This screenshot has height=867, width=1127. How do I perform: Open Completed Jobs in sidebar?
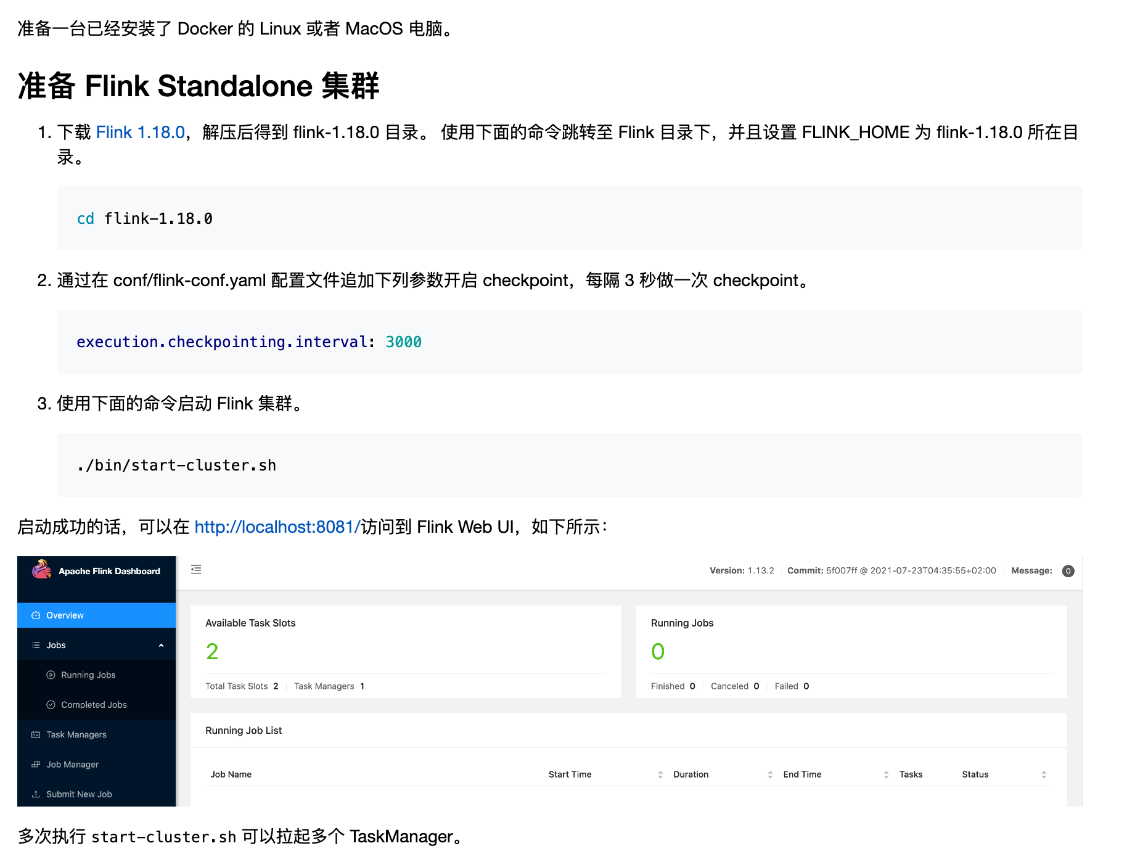pos(97,705)
